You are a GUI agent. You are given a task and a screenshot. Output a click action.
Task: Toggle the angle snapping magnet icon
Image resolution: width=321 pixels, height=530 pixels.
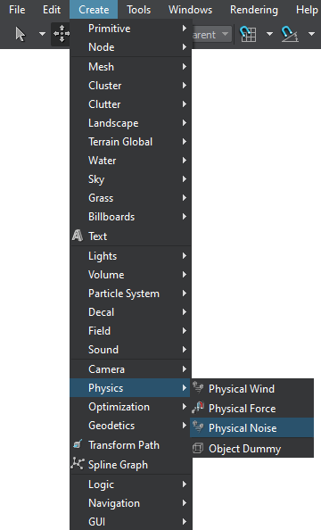click(x=290, y=34)
